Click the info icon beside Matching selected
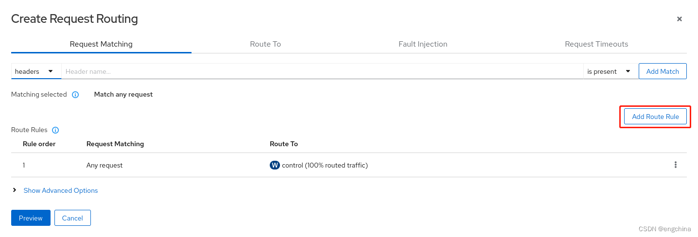 coord(75,95)
